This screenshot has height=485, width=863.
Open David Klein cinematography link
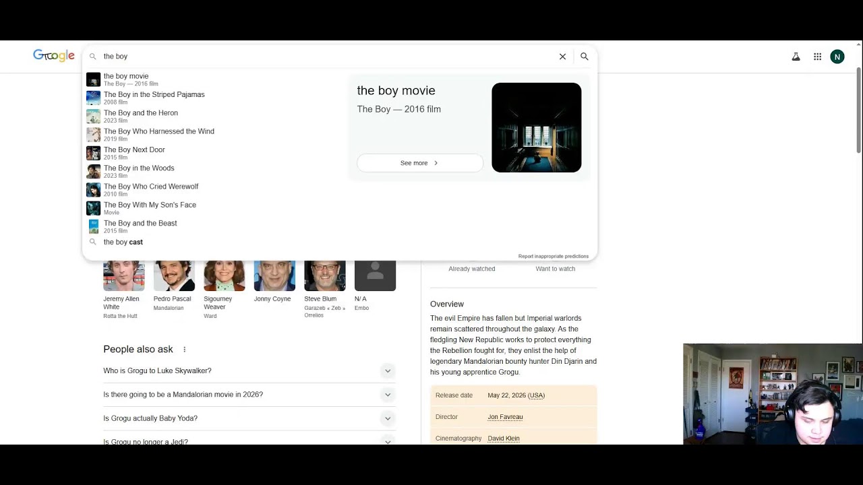click(504, 439)
